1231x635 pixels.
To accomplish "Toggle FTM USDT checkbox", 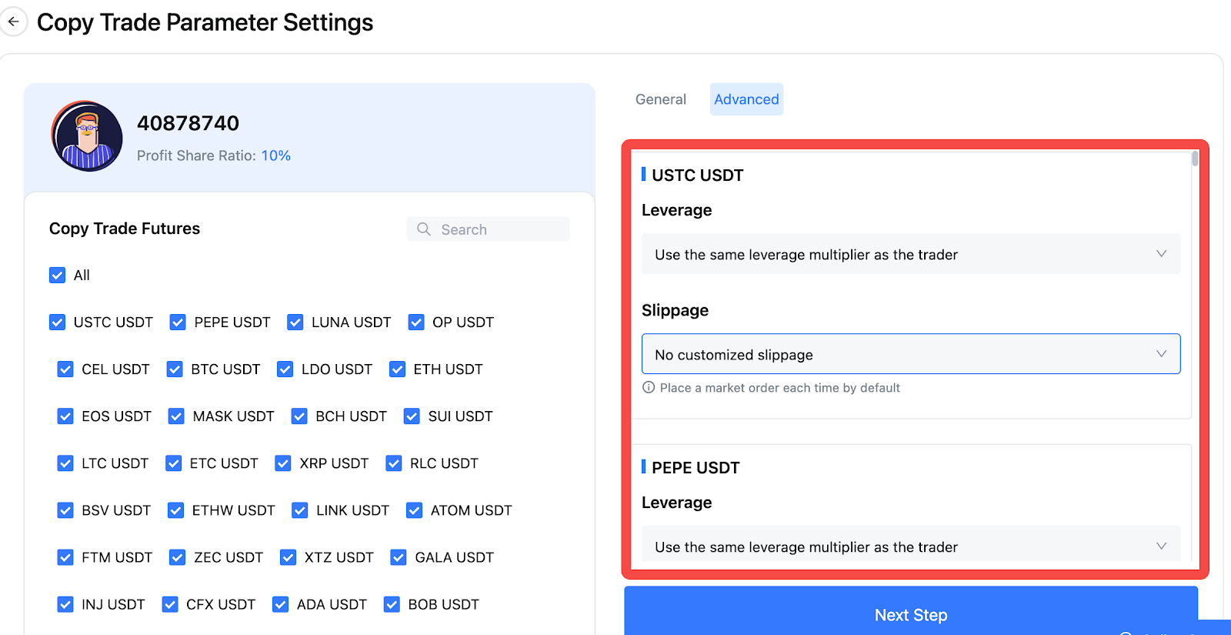I will pyautogui.click(x=65, y=557).
